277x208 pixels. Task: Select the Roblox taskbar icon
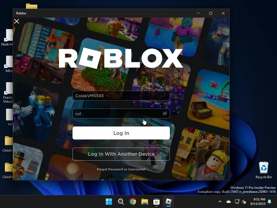(169, 201)
